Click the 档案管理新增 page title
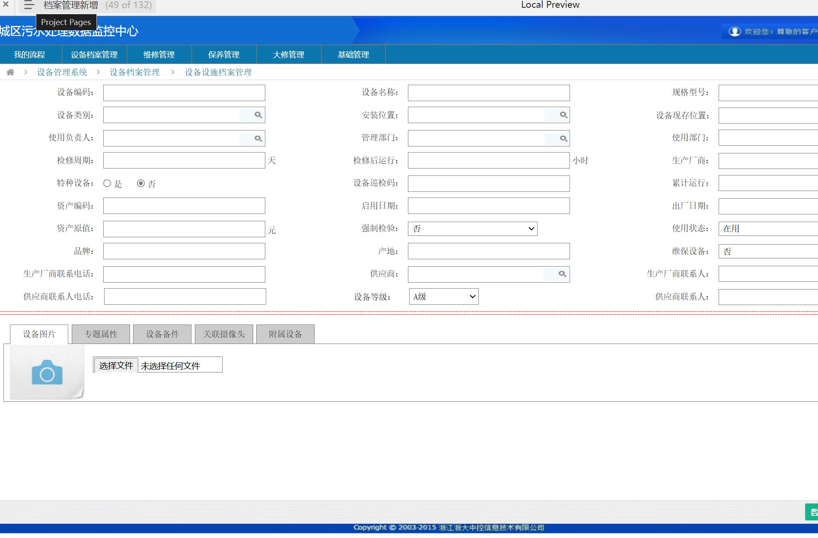 71,5
